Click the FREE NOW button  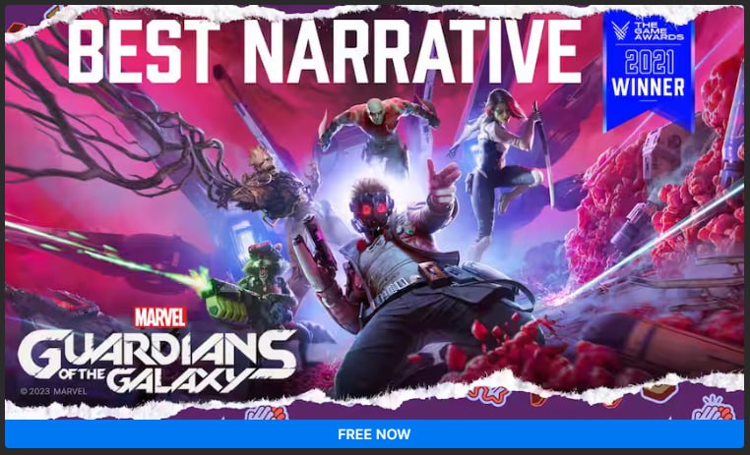tap(374, 434)
